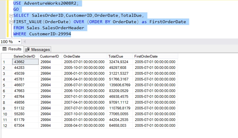Viewport: 238px width, 138px height.
Task: Click TotalDue value 51766,3167
Action: click(x=120, y=79)
